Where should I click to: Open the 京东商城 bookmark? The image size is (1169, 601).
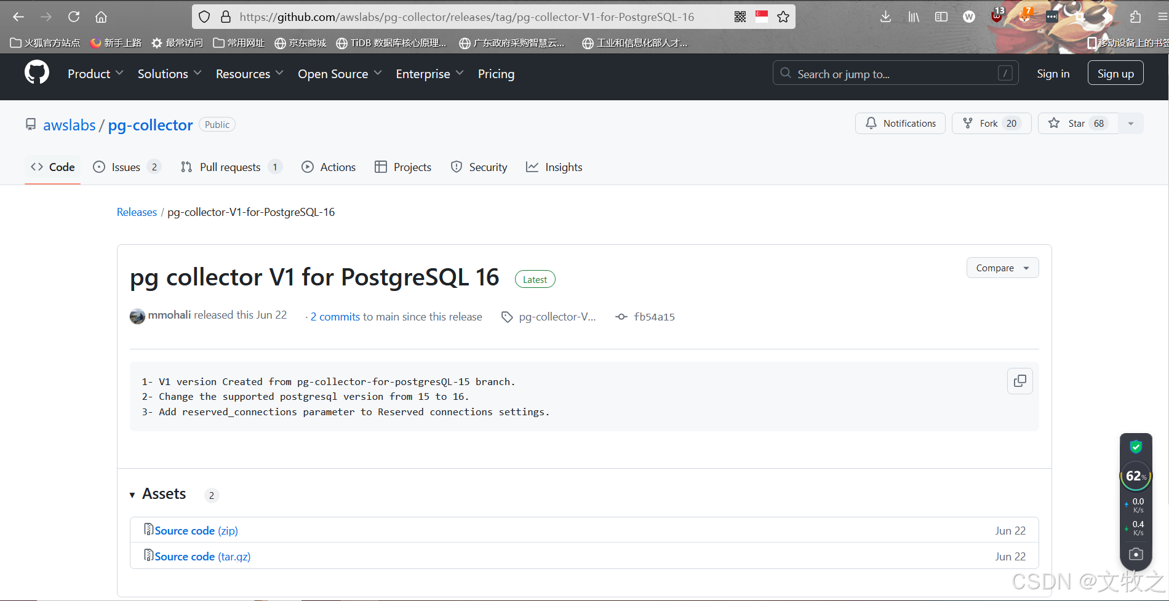coord(300,42)
